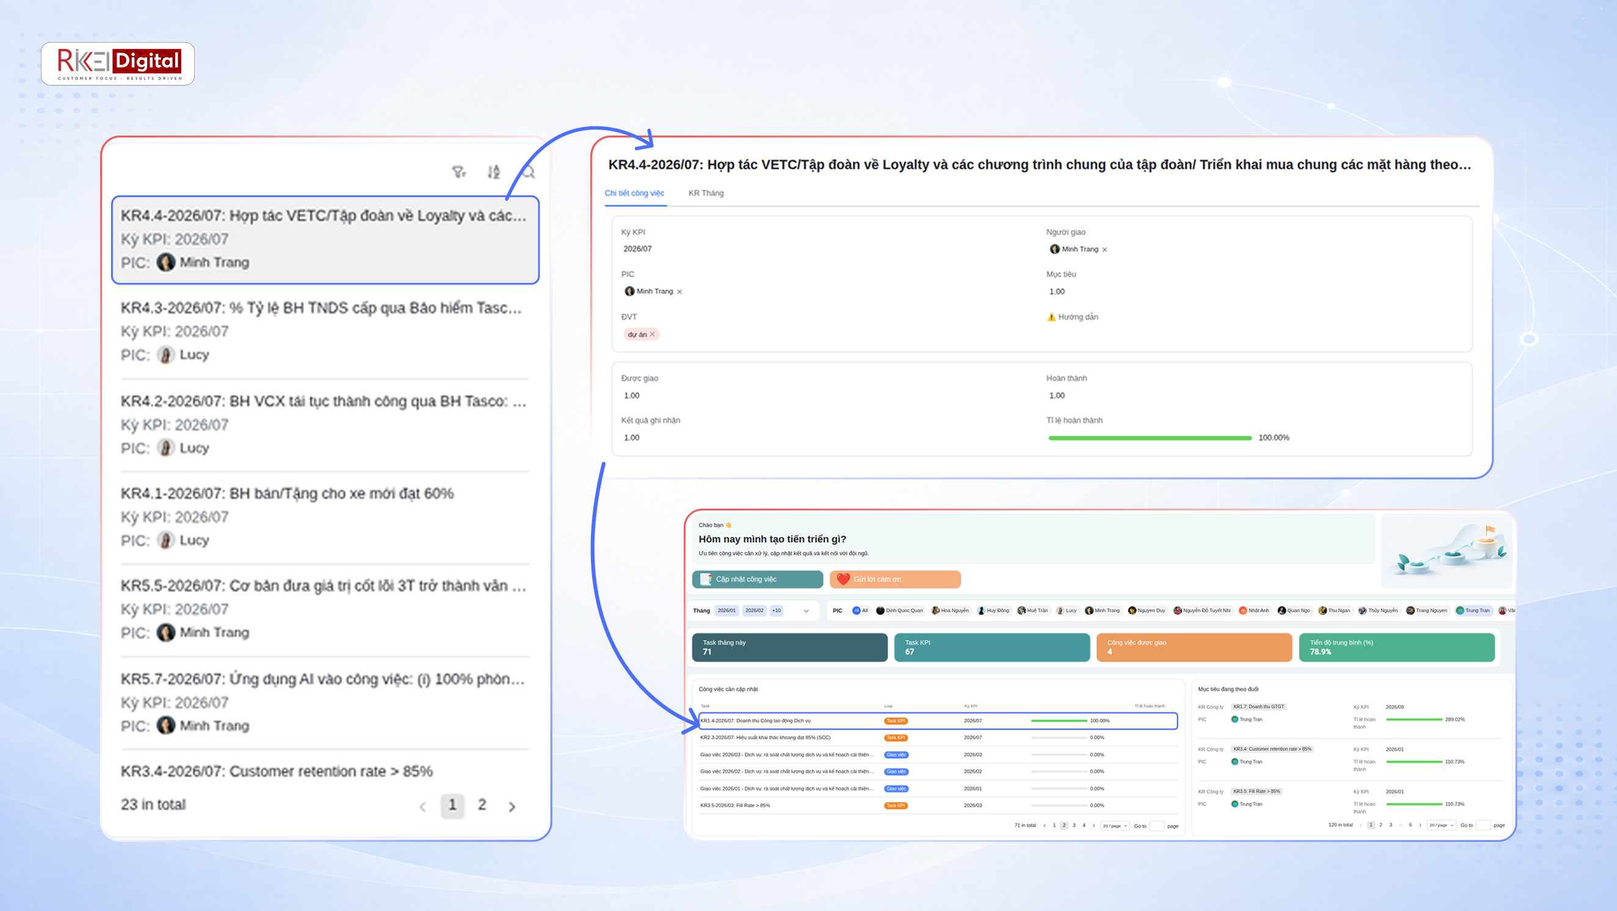Switch to the KR Tháng tab
Viewport: 1617px width, 911px height.
(x=706, y=194)
